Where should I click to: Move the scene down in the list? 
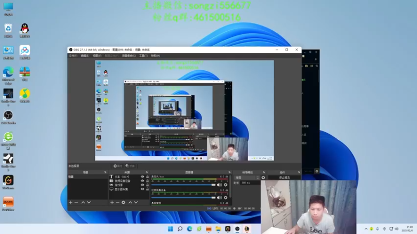tap(89, 202)
